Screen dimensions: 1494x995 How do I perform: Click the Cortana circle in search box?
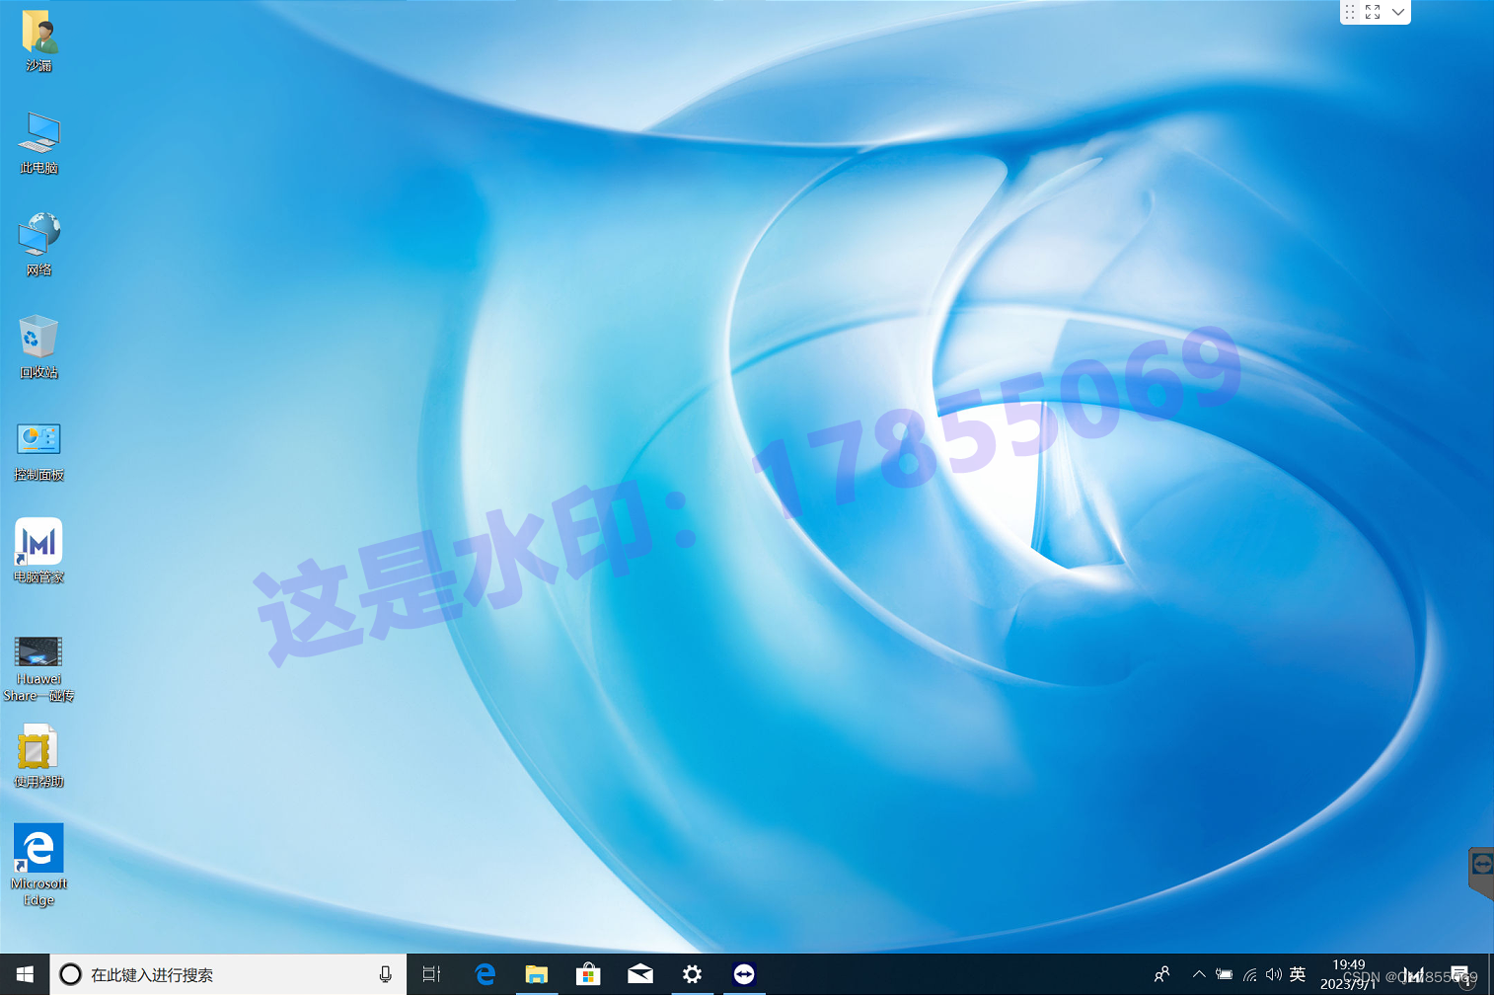pos(70,974)
